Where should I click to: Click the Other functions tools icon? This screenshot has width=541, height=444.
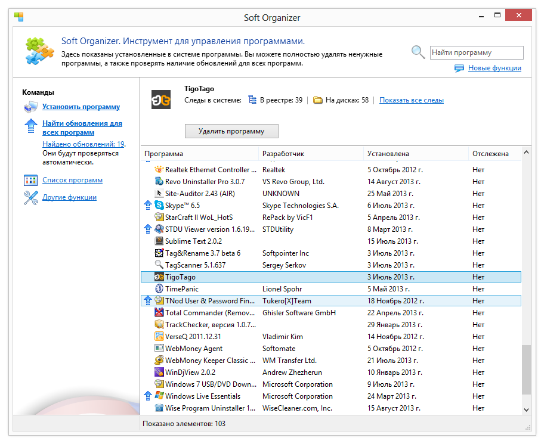(x=30, y=198)
